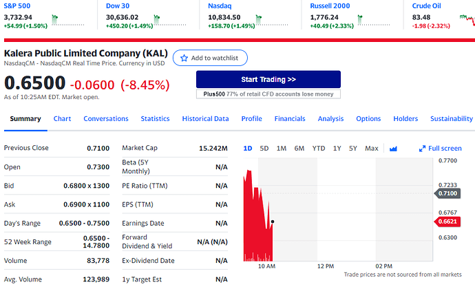Click the 0.7100 previous close label
The height and width of the screenshot is (291, 475).
pyautogui.click(x=447, y=193)
